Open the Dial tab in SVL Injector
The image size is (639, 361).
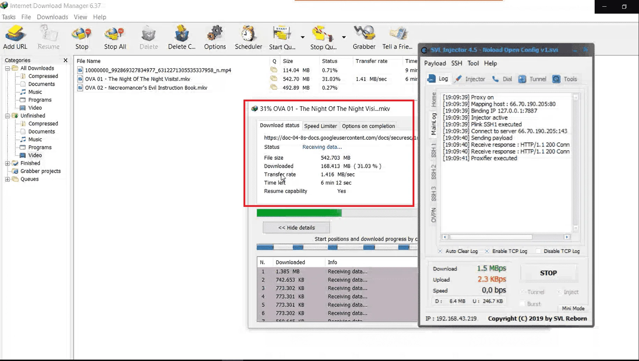point(502,79)
